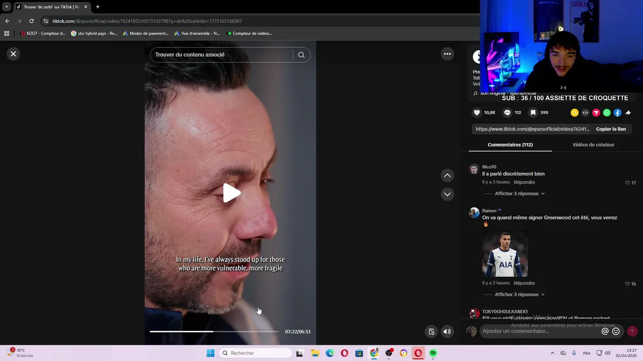Click 'Ajouter un commentaire' input field
The width and height of the screenshot is (643, 361).
540,331
